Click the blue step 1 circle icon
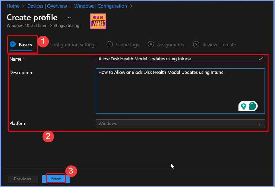275x187 pixels. [13, 44]
